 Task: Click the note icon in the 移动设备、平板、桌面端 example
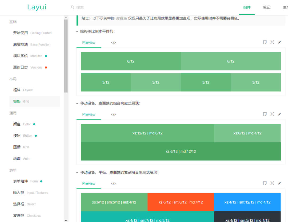(x=265, y=183)
